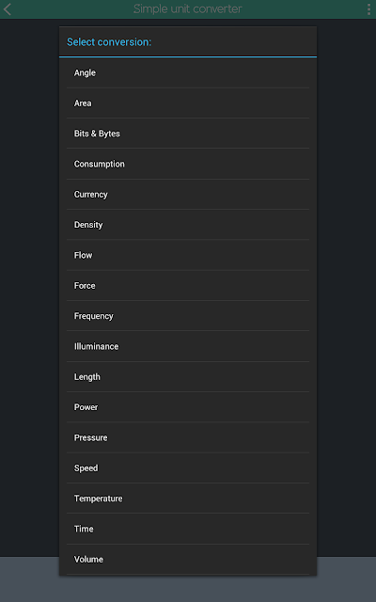
Task: Choose Area from the list
Action: [188, 103]
